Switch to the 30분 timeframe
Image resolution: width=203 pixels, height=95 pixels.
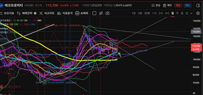(x=147, y=13)
